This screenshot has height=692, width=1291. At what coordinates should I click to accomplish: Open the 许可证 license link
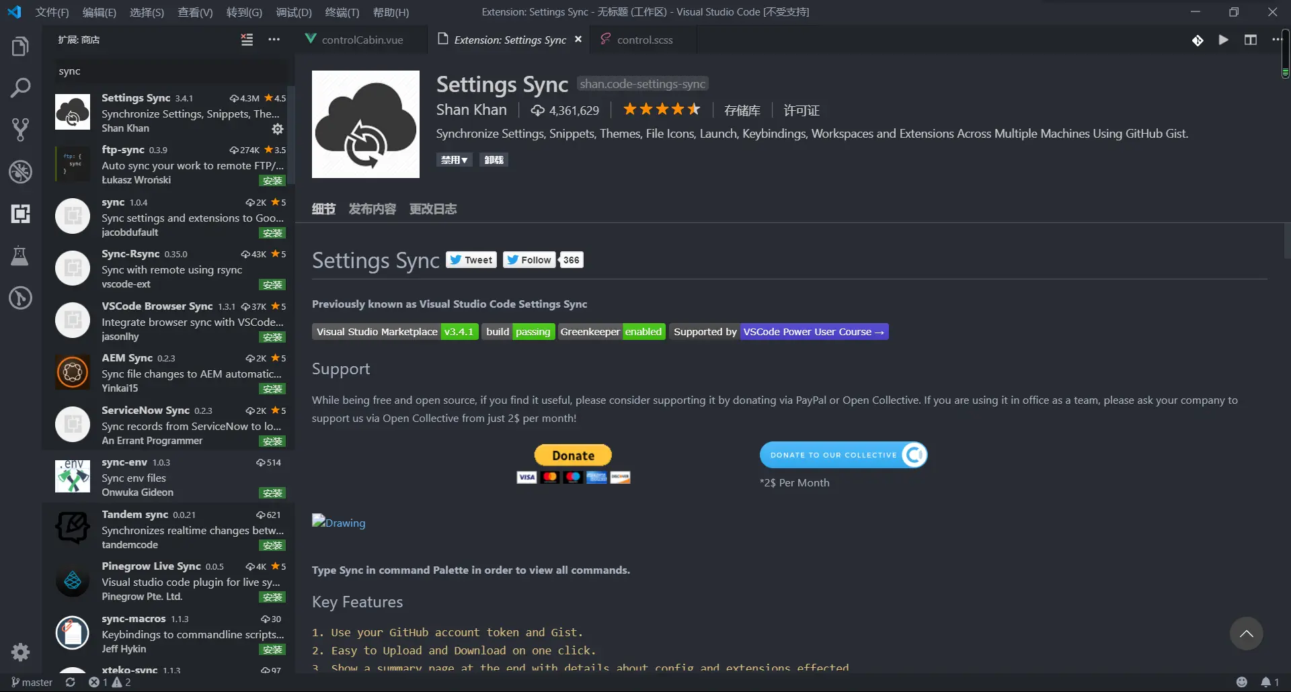801,110
